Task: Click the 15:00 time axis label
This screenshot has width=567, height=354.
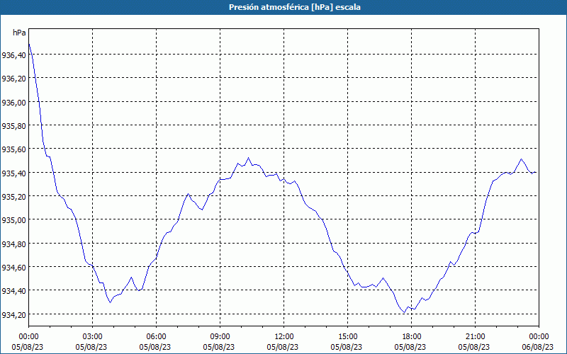Action: tap(347, 337)
